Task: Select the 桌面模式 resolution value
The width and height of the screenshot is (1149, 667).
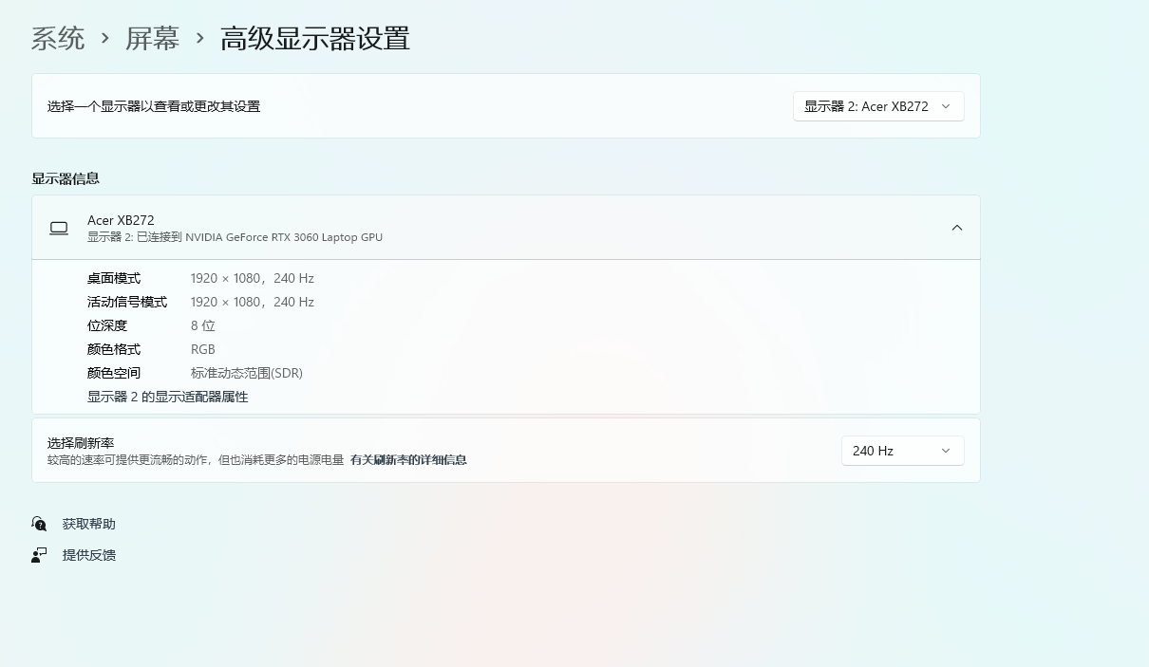Action: click(x=252, y=278)
